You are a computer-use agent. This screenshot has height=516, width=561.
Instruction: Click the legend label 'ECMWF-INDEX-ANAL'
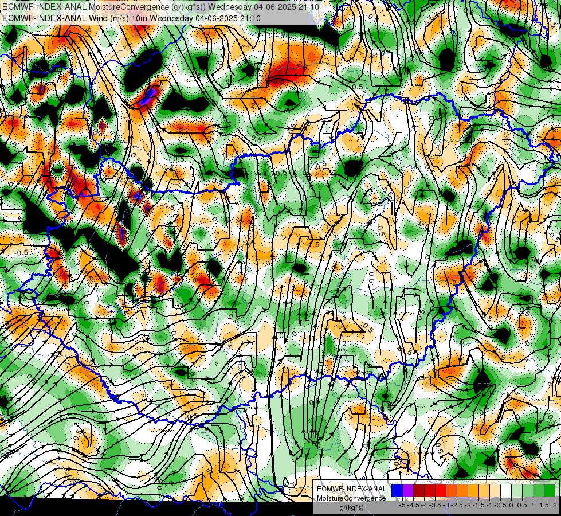[351, 489]
